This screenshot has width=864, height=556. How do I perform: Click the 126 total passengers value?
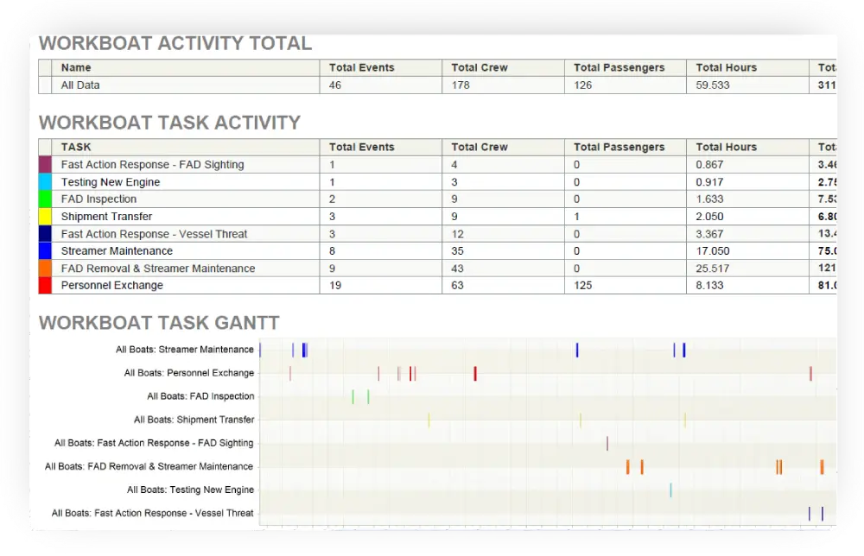[x=583, y=85]
